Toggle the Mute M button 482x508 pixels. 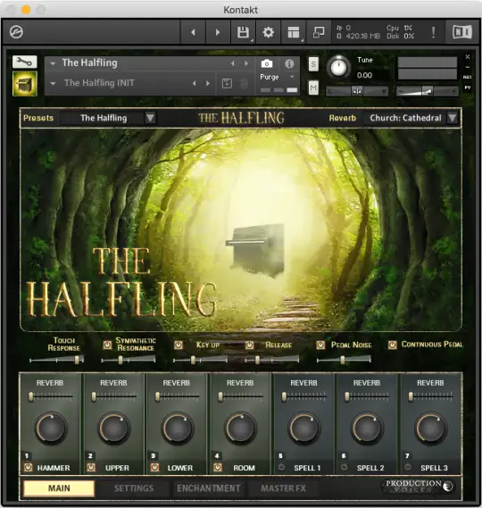313,87
